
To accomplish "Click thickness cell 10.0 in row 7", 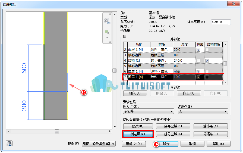I will 184,77.
